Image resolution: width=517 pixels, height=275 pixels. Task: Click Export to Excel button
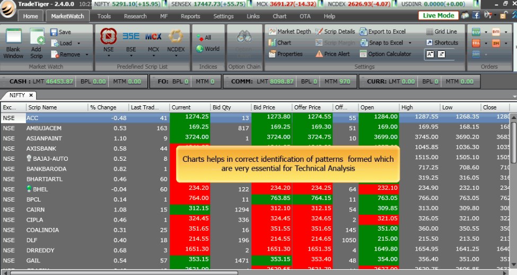click(383, 32)
